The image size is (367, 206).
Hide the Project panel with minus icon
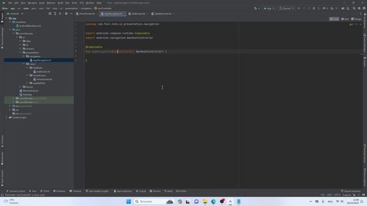point(71,14)
